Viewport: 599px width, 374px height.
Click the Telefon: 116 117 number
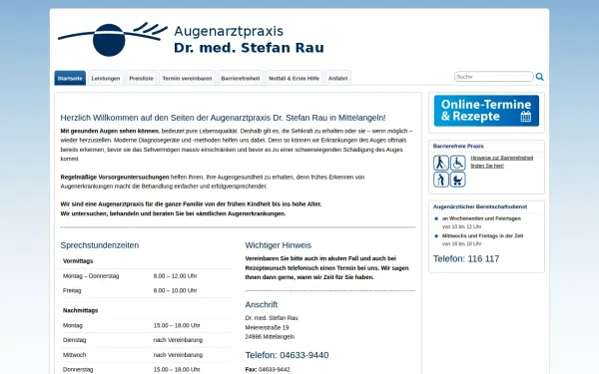click(x=466, y=258)
